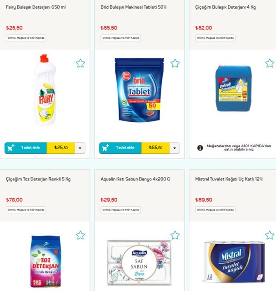
Task: Mark Çiçeğim Bulaşık Deterjanı 4 Kg as favorite
Action: pyautogui.click(x=270, y=63)
